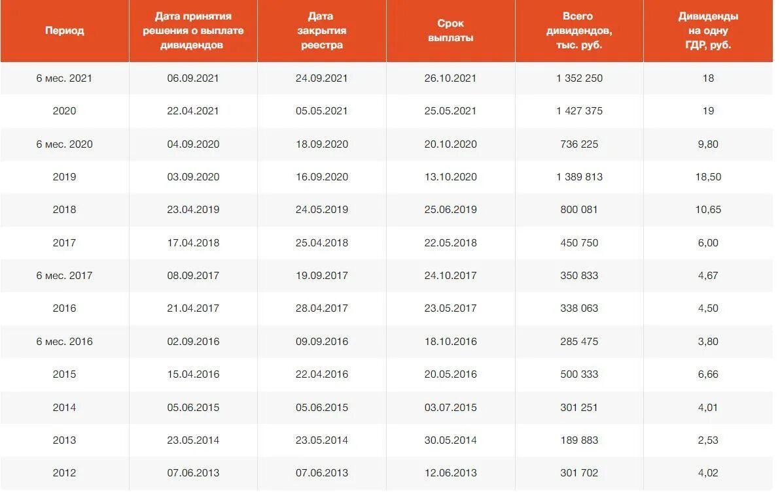The image size is (780, 494).
Task: Select total dividends value 1 352 250
Action: coord(579,78)
